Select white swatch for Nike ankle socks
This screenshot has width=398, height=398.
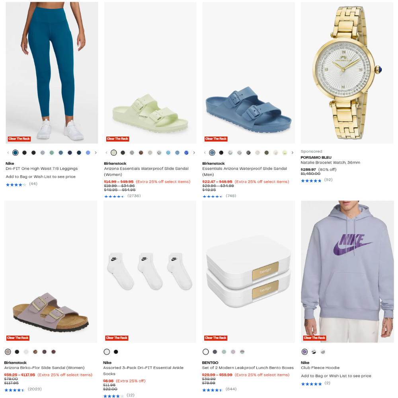[107, 351]
